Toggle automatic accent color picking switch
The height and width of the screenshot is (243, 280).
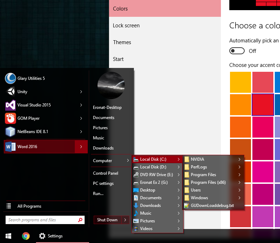237,51
